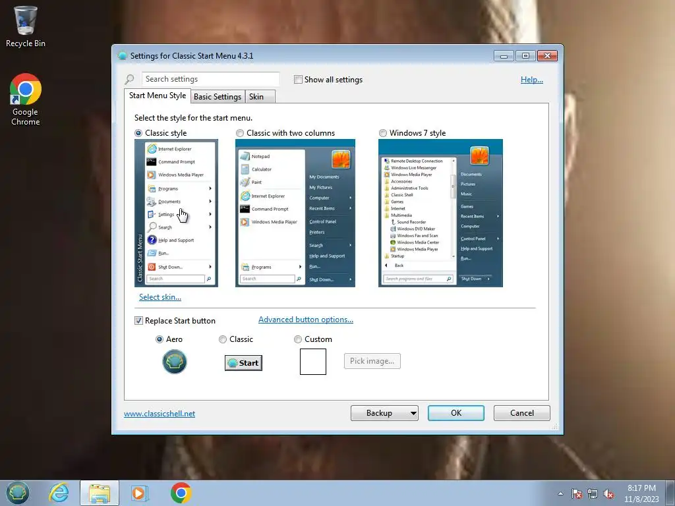Click the Show desktop strip at taskbar end
Image resolution: width=675 pixels, height=506 pixels.
[671, 493]
